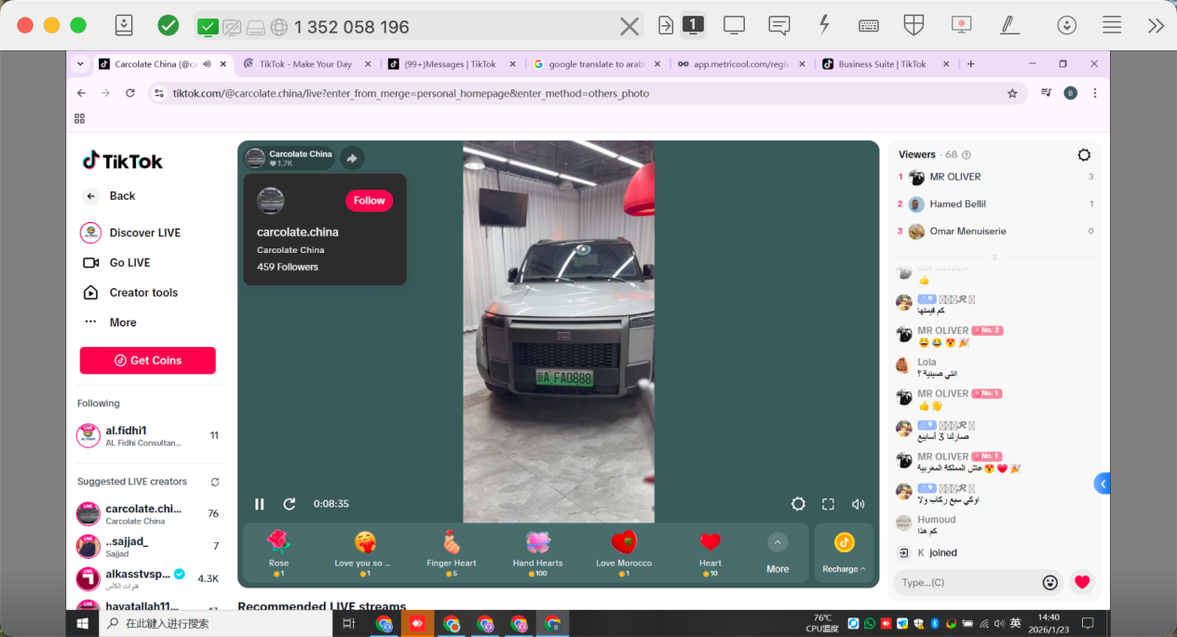Open the emoji picker in chat box

1050,582
